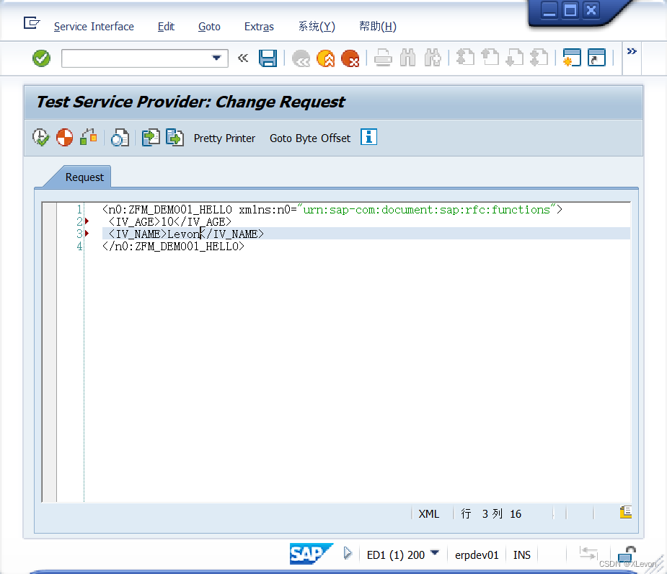Click the row 3 column 16 position indicator
The width and height of the screenshot is (667, 574).
[491, 514]
